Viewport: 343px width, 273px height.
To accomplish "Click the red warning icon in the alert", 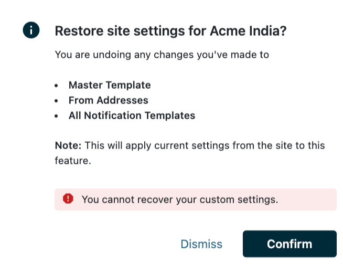I will click(x=68, y=199).
